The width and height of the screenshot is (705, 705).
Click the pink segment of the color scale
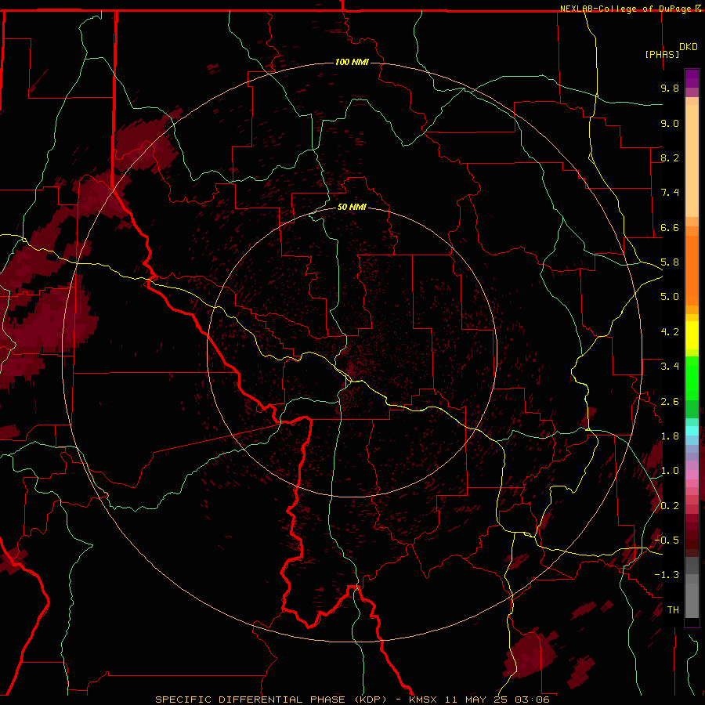tap(692, 475)
